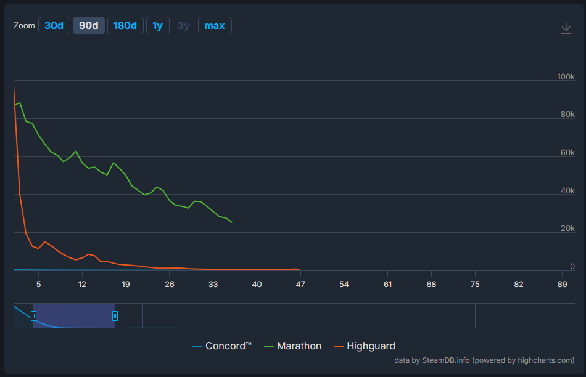Click the x-axis label 82
This screenshot has width=586, height=377.
click(519, 285)
